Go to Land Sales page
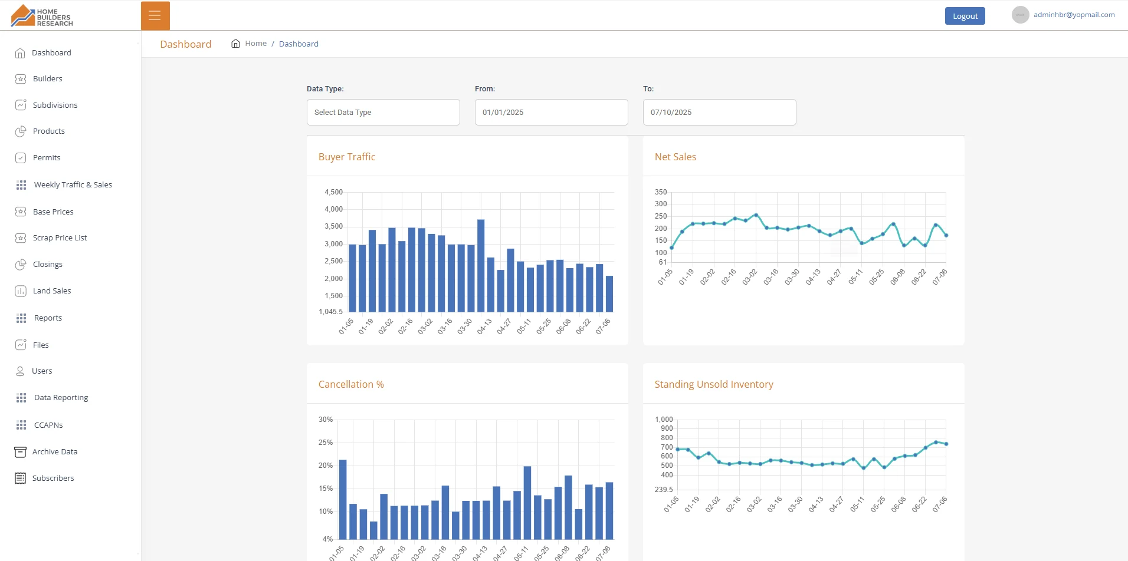The width and height of the screenshot is (1128, 561). click(x=52, y=291)
